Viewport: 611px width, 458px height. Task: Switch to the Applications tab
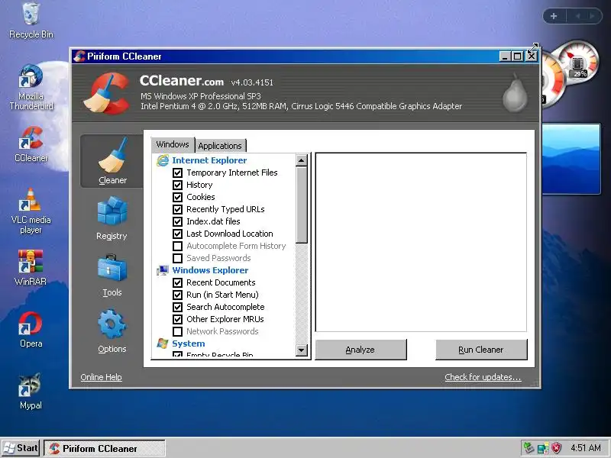(x=220, y=146)
